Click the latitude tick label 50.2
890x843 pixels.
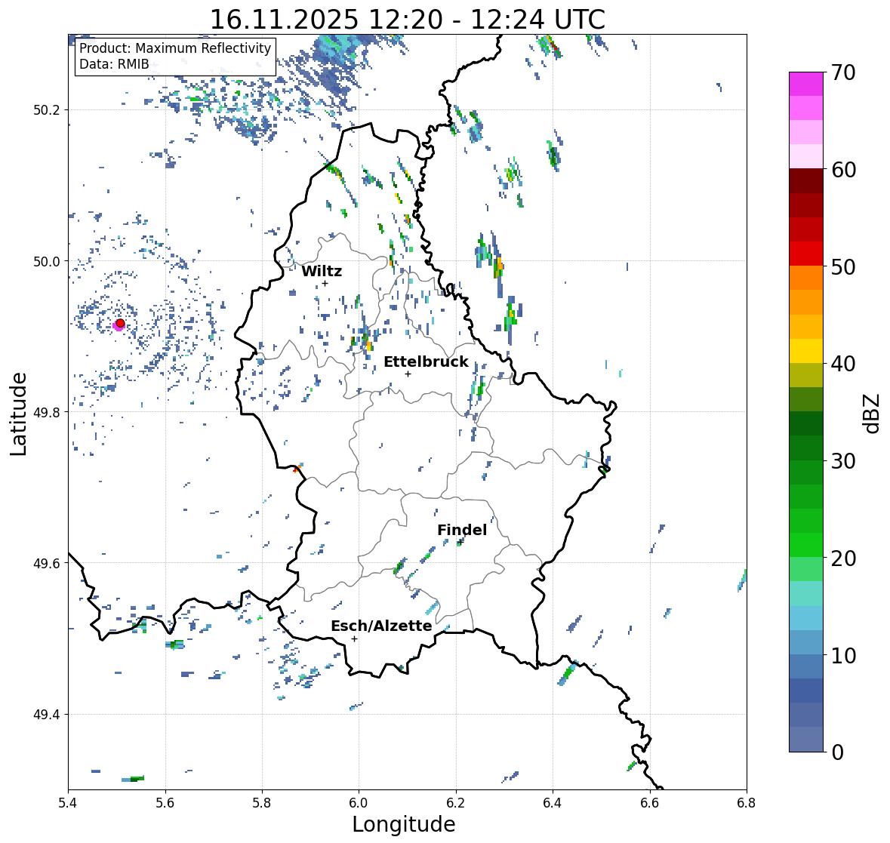click(x=47, y=110)
